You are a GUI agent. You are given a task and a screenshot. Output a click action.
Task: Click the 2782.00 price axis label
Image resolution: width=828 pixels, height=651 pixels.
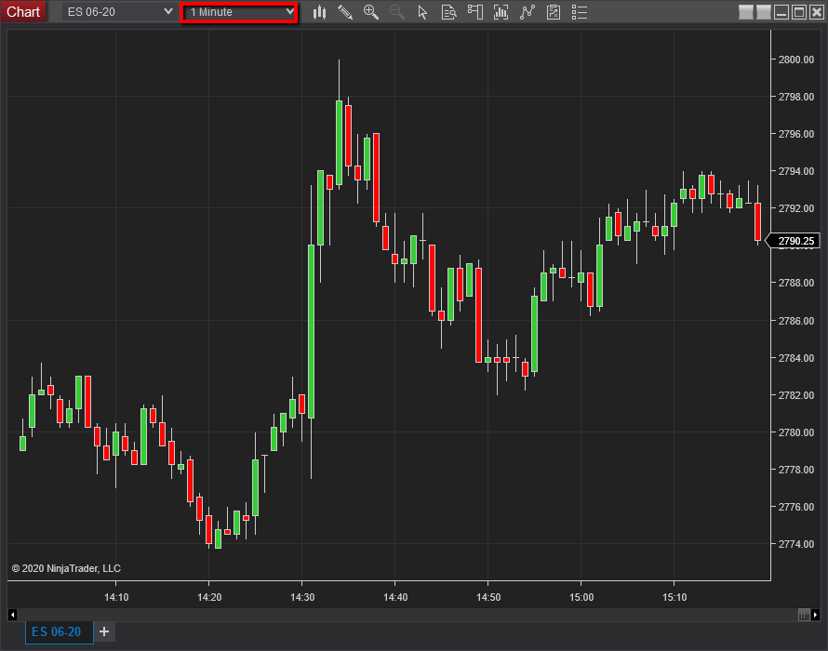pos(795,395)
